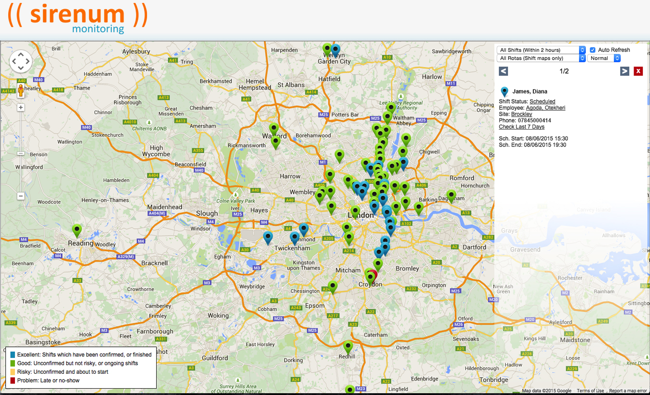Click the green shift pin at Reading
Image resolution: width=650 pixels, height=395 pixels.
77,230
